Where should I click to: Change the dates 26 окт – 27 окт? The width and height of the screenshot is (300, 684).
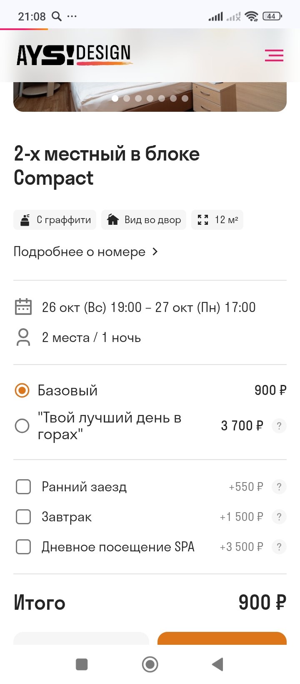pyautogui.click(x=148, y=307)
